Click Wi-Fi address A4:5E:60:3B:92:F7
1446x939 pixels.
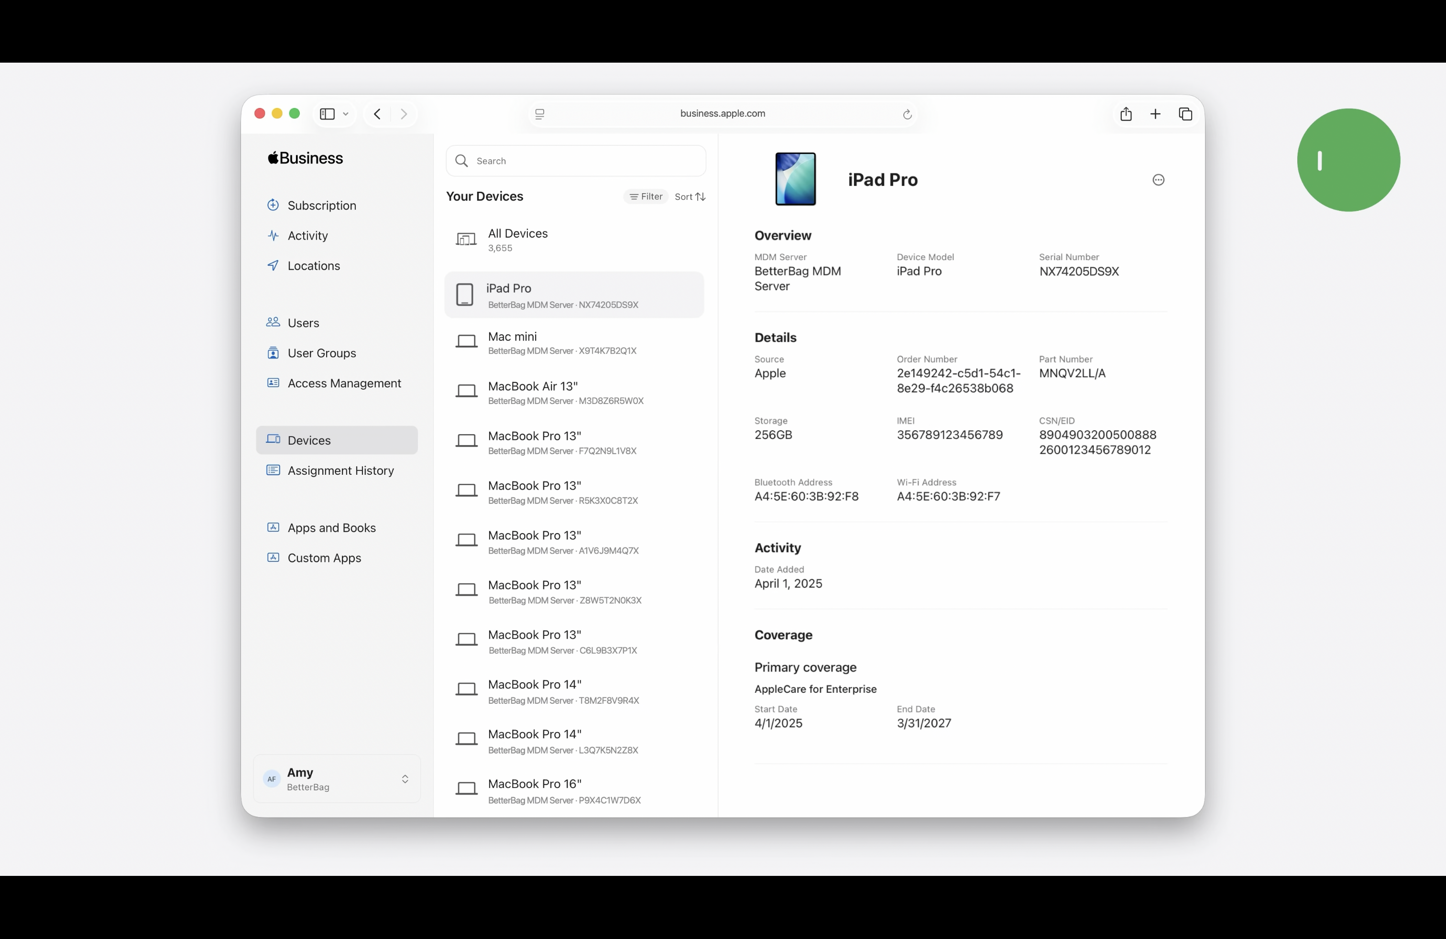pos(948,496)
